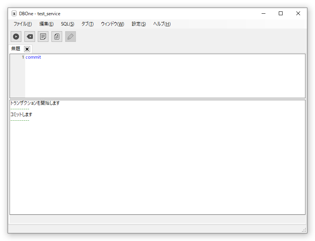Click the note page toolbar icon

[x=43, y=37]
